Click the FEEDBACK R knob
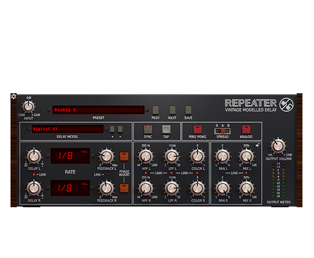This screenshot has width=314, height=258. (106, 188)
